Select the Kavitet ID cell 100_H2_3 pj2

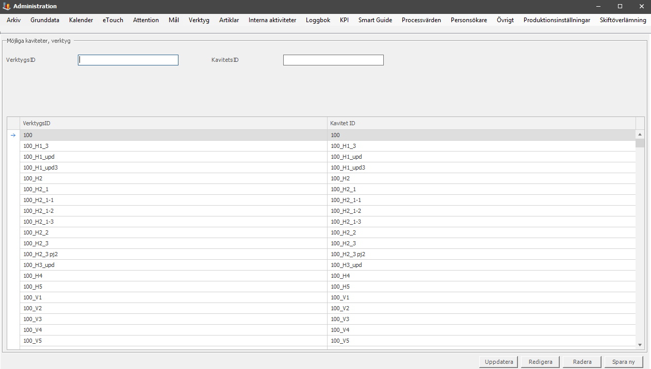coord(481,254)
